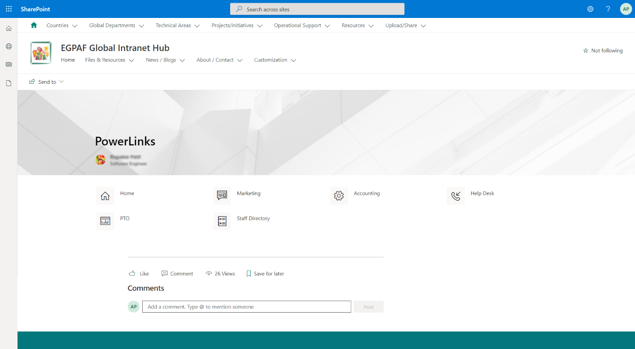Expand the Global Departments chevron
The height and width of the screenshot is (349, 635).
click(x=141, y=26)
